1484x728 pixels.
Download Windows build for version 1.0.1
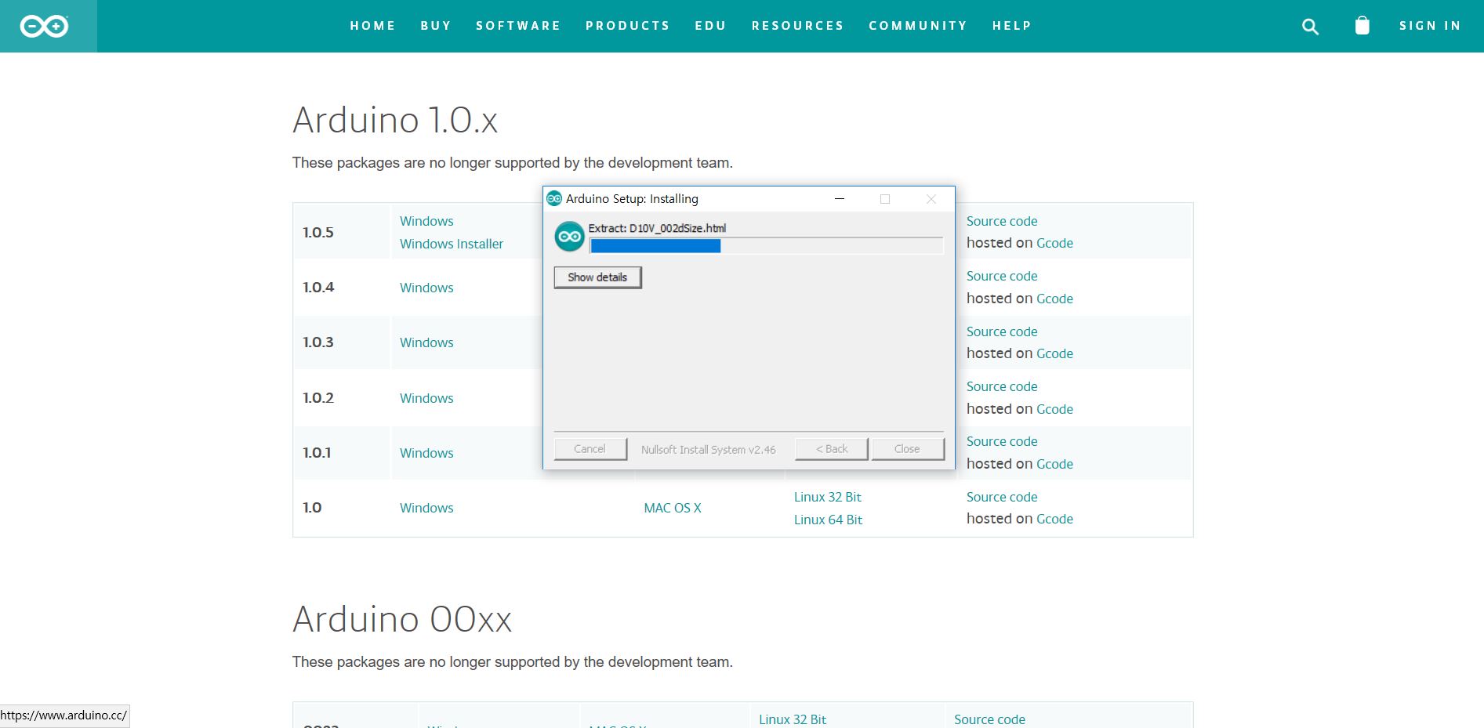(x=426, y=453)
